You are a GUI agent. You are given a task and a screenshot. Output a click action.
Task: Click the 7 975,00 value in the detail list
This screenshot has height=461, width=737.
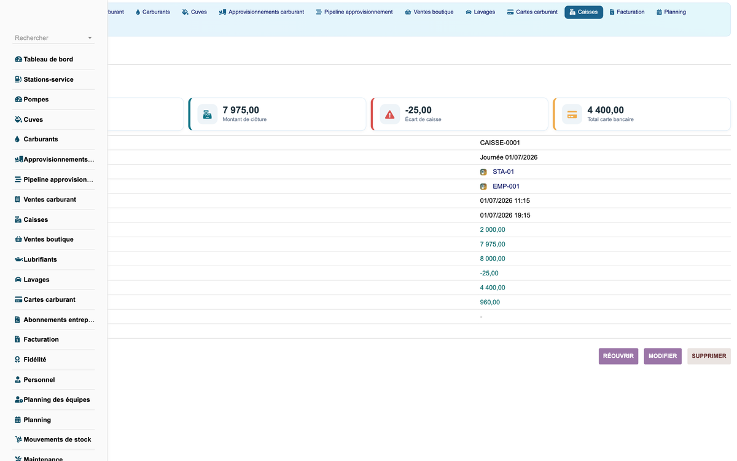click(493, 244)
